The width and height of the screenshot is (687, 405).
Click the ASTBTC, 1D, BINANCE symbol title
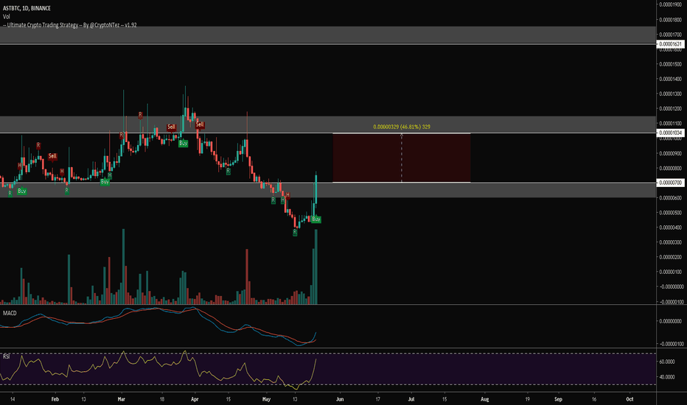(x=27, y=8)
